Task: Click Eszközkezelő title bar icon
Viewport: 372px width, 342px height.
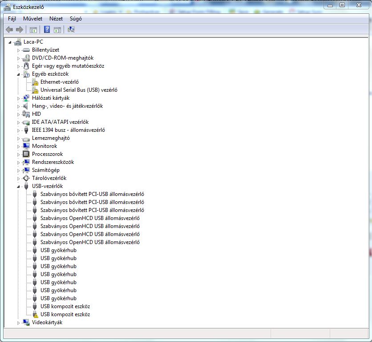Action: (x=8, y=8)
